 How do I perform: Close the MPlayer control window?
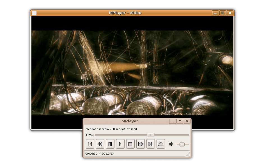coord(187,121)
